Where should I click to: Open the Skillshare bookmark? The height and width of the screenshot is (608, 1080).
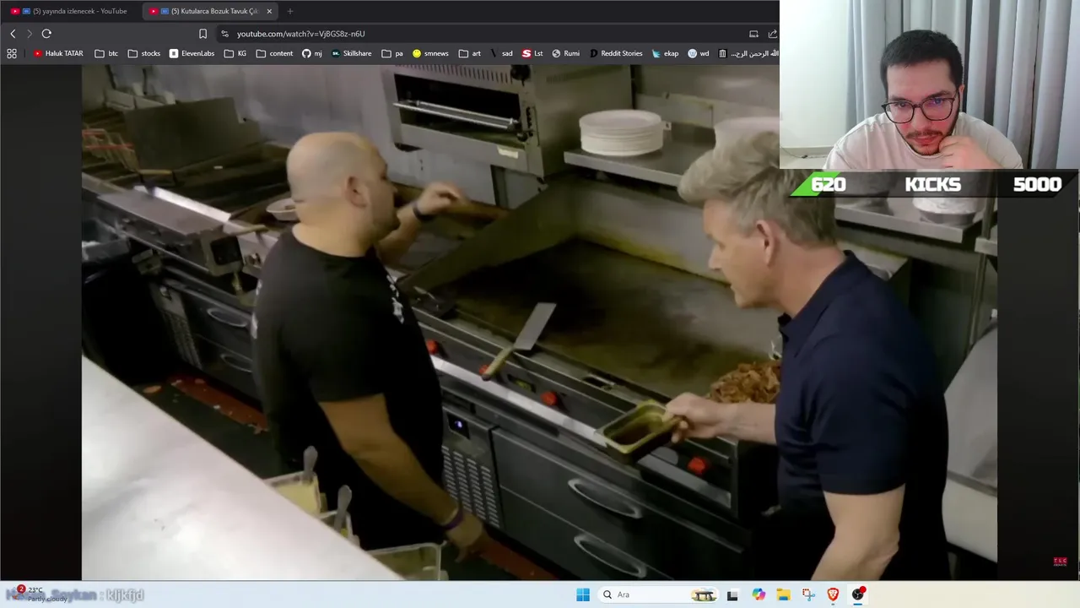pyautogui.click(x=351, y=53)
